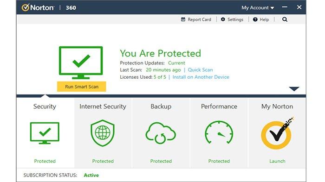The image size is (325, 182).
Task: Open the Report Card
Action: click(196, 19)
